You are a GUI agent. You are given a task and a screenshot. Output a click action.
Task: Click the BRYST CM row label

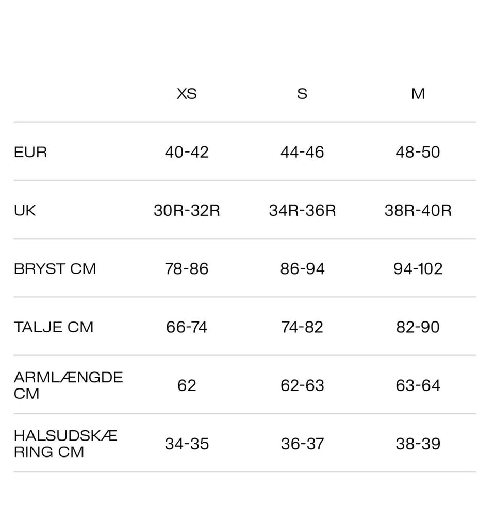(55, 269)
